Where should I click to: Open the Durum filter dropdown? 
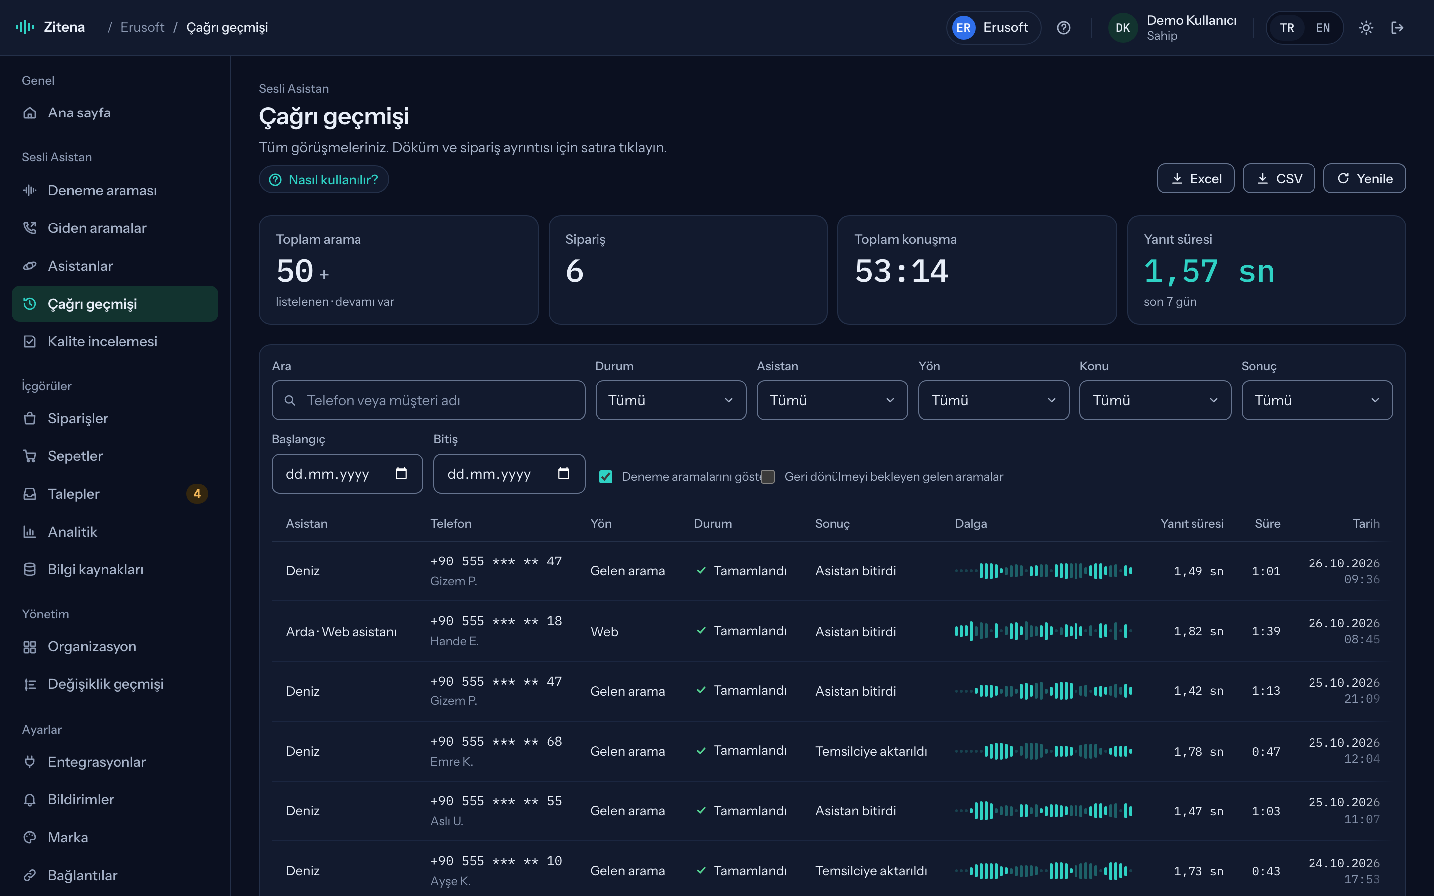670,401
